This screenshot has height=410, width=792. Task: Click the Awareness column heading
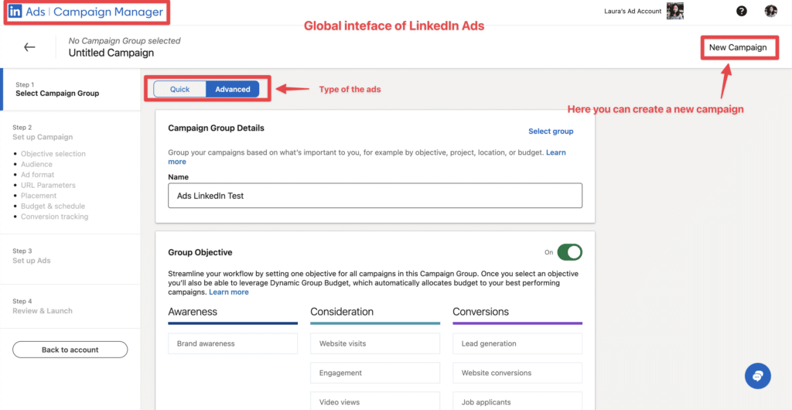193,312
